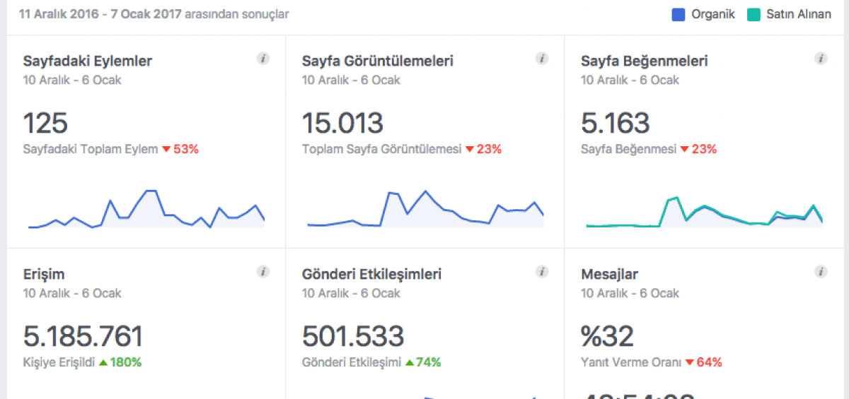Click the Sayfa Görüntülemeleri line chart
849x399 pixels.
click(x=425, y=210)
